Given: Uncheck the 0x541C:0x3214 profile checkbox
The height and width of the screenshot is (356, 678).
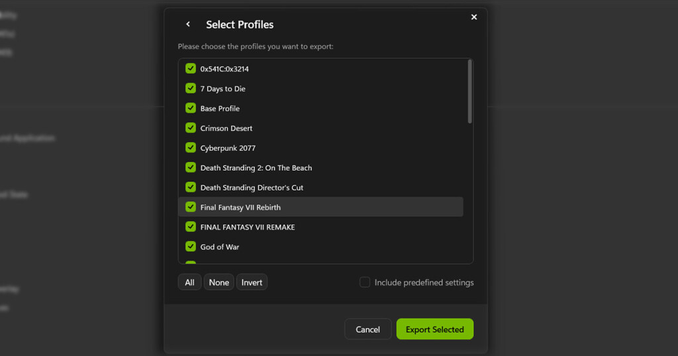Looking at the screenshot, I should coord(191,68).
